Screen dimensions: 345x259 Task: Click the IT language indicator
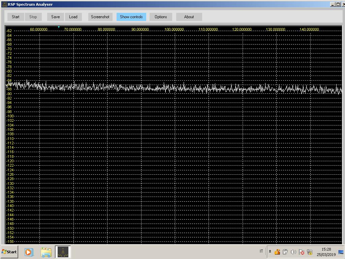[261, 251]
